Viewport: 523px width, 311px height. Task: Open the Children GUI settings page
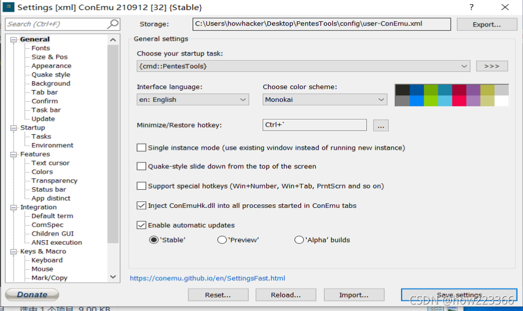[x=52, y=234]
